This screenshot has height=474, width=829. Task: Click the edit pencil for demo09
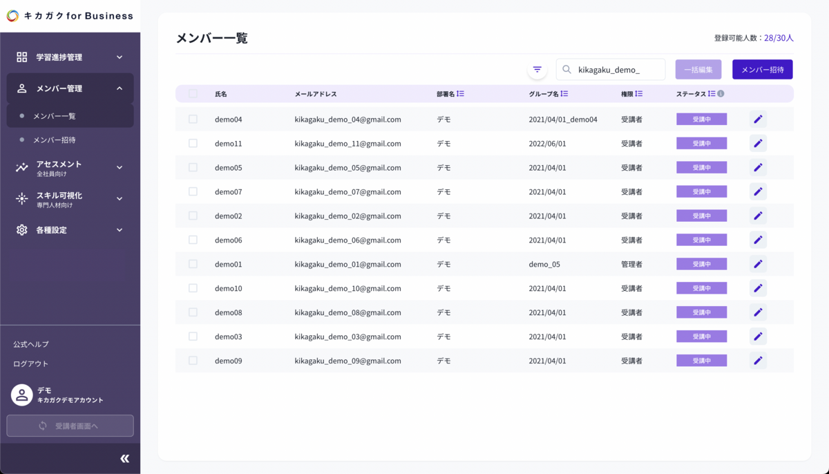[x=758, y=361]
